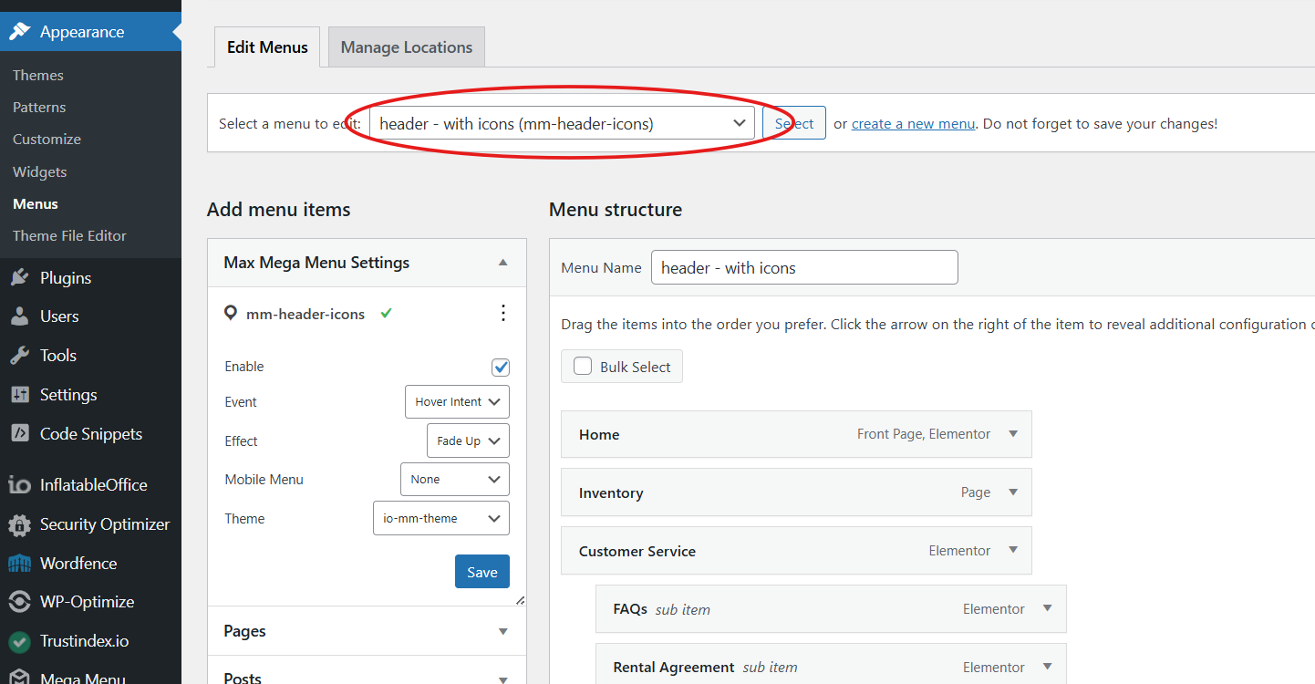Click the Wordfence icon in sidebar
The height and width of the screenshot is (684, 1315).
[x=19, y=564]
